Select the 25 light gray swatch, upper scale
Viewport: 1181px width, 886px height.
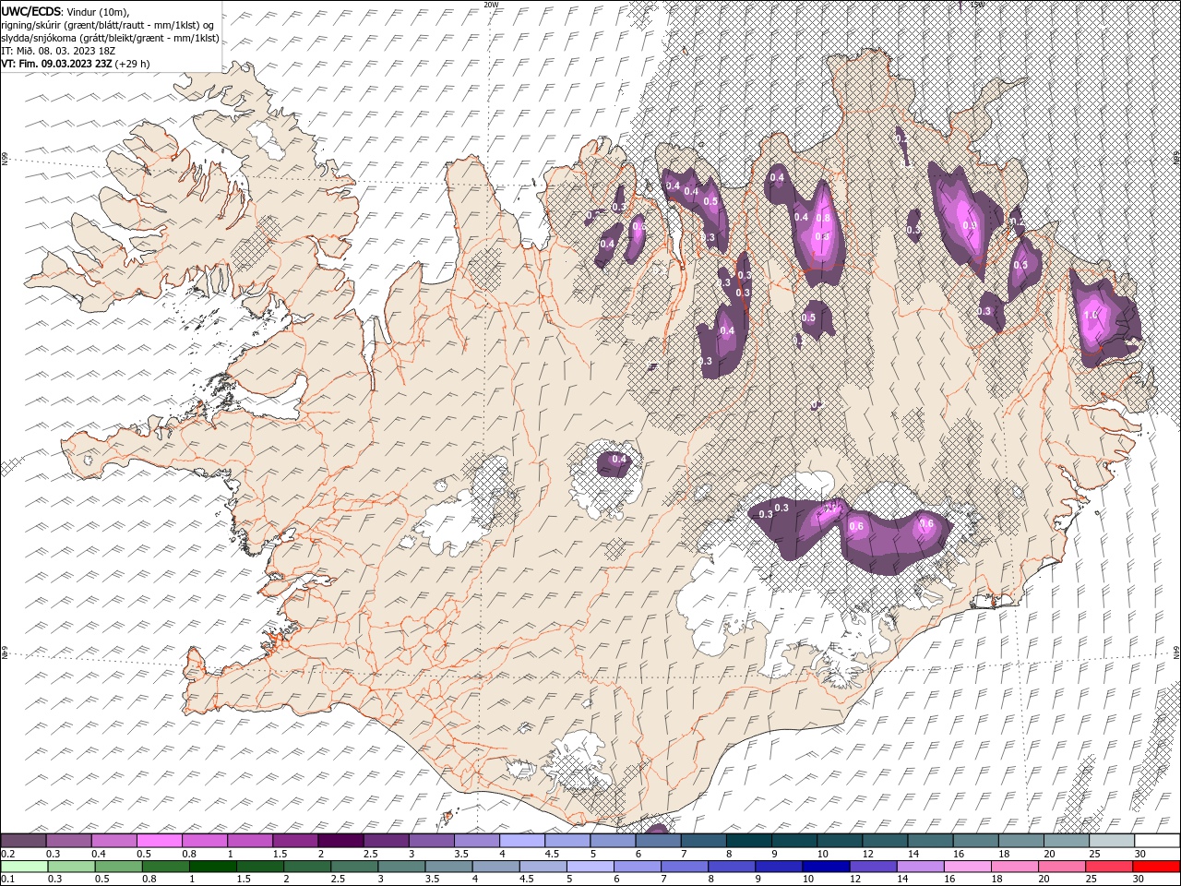click(1111, 840)
